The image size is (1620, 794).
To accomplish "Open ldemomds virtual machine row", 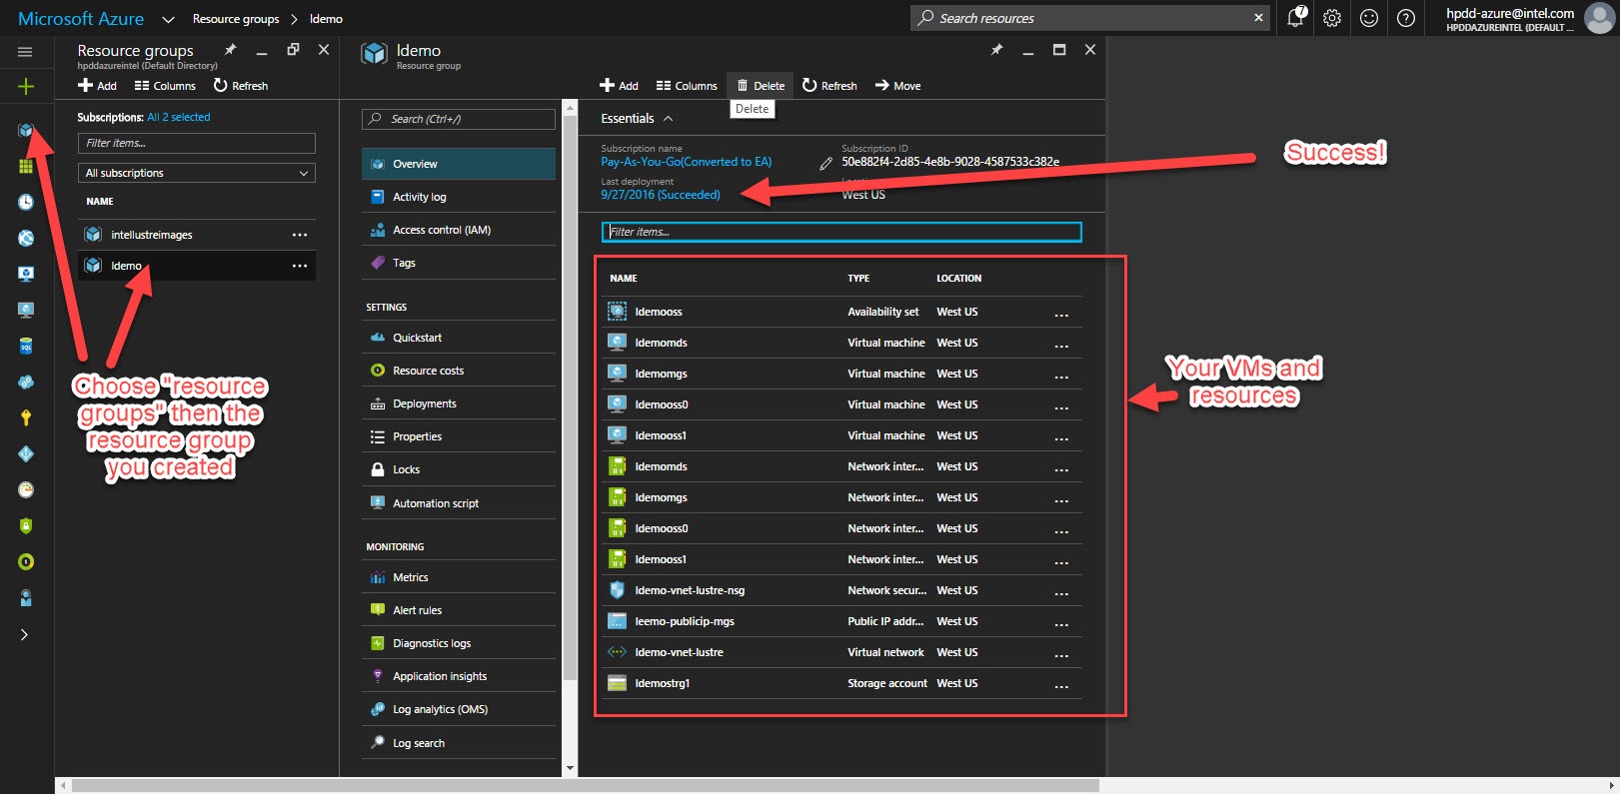I will (839, 343).
